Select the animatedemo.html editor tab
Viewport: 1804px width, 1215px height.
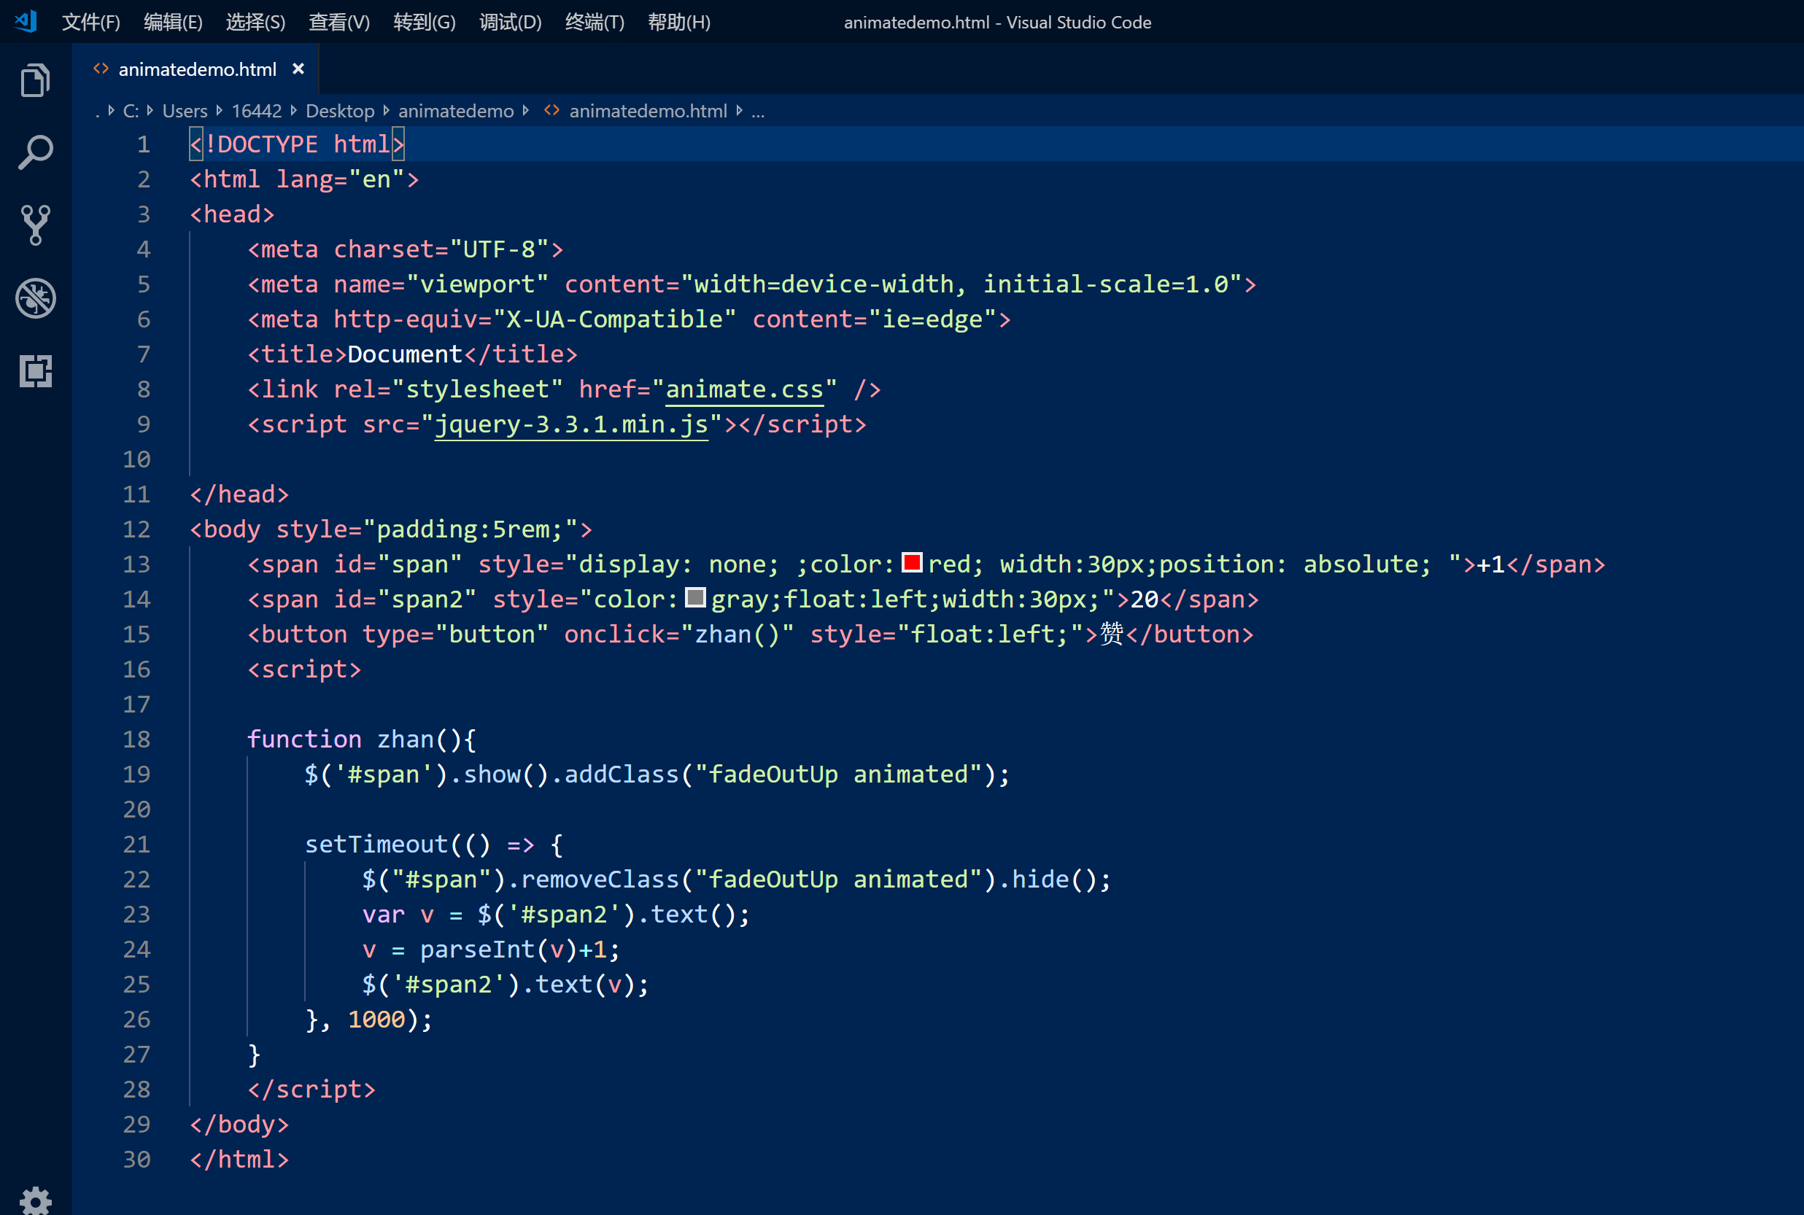pos(197,69)
